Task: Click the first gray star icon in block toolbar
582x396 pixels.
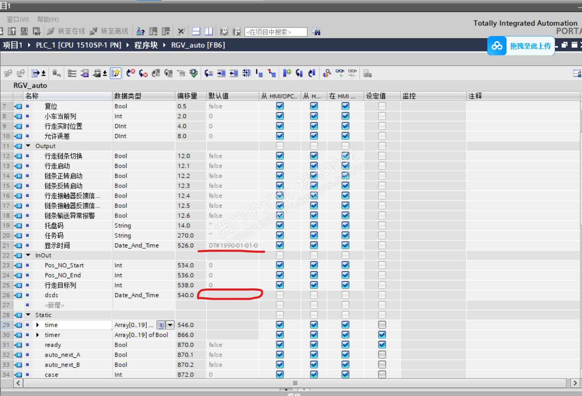Action: click(8, 73)
